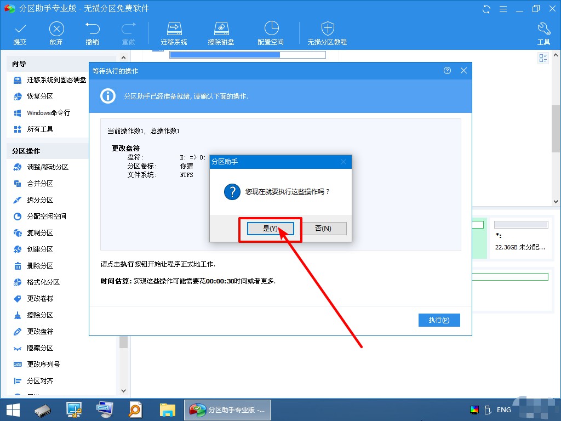The height and width of the screenshot is (421, 561).
Task: Choose 更改序列号 operation
Action: (x=37, y=365)
